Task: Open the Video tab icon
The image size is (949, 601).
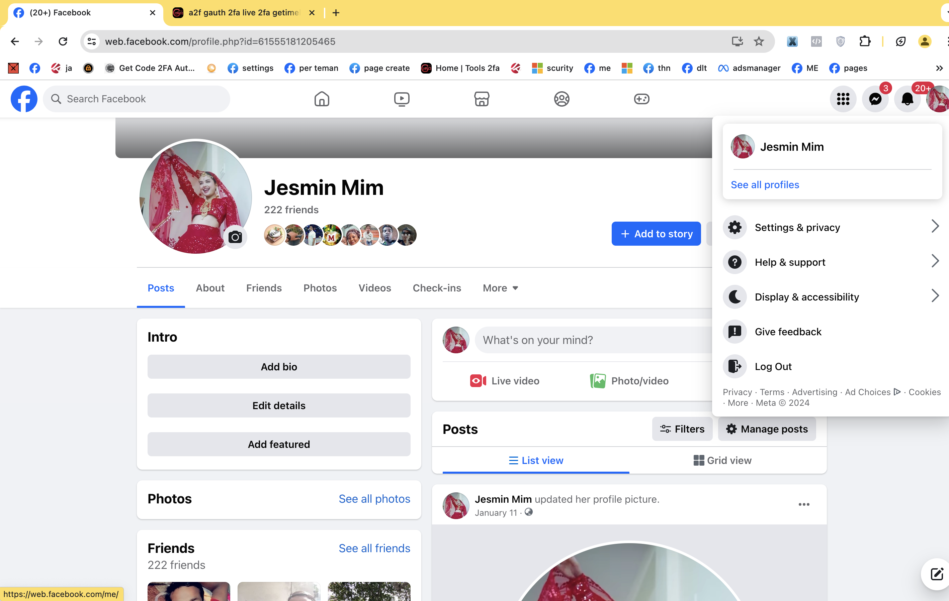Action: [x=402, y=99]
